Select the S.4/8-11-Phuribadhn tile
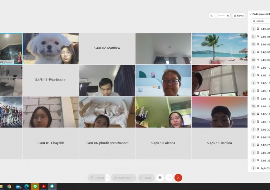 [51, 80]
